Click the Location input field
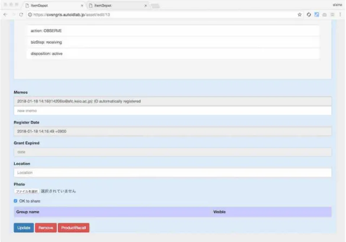Viewport: 346px width, 242px height. [173, 173]
